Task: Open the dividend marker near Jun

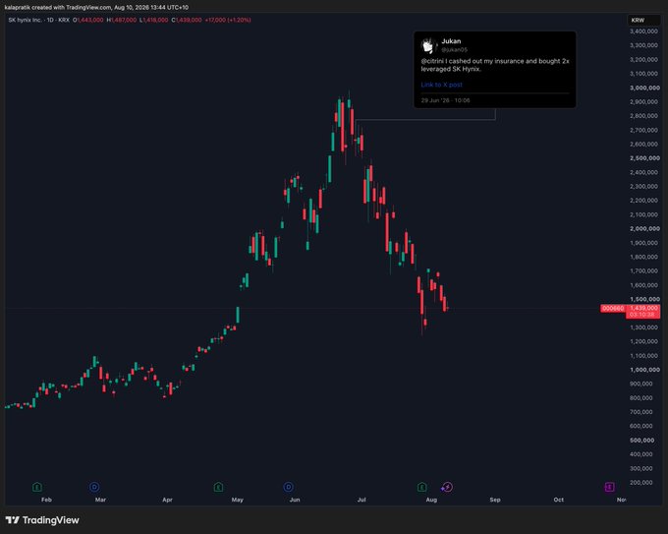Action: 289,487
